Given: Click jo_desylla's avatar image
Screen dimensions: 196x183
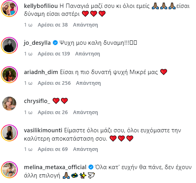Looking at the screenshot, I should tap(9, 46).
